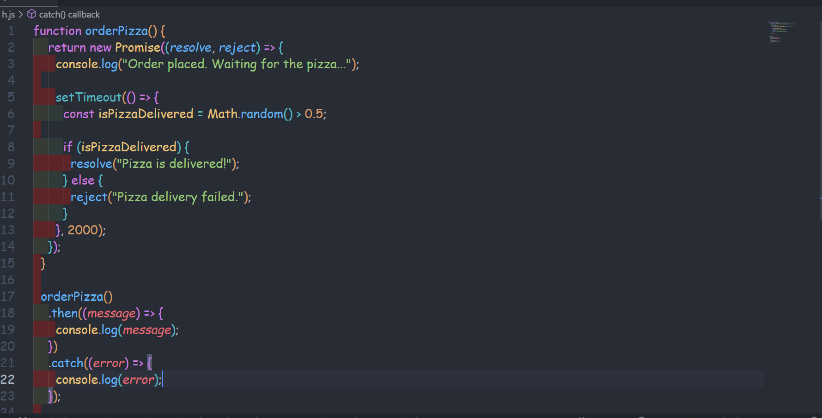Click line number 22 in the gutter
This screenshot has width=822, height=418.
tap(8, 380)
